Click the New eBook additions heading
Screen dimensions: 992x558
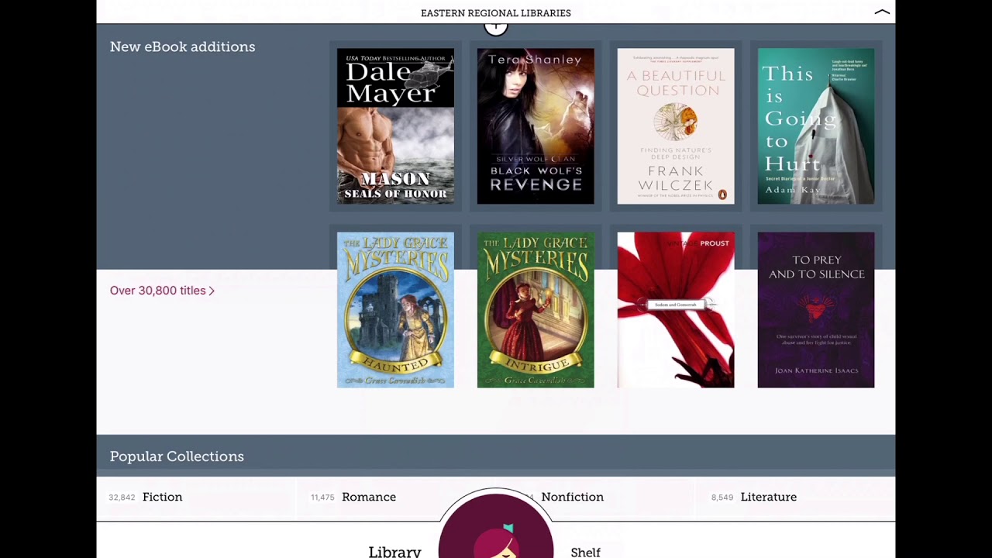click(x=182, y=46)
